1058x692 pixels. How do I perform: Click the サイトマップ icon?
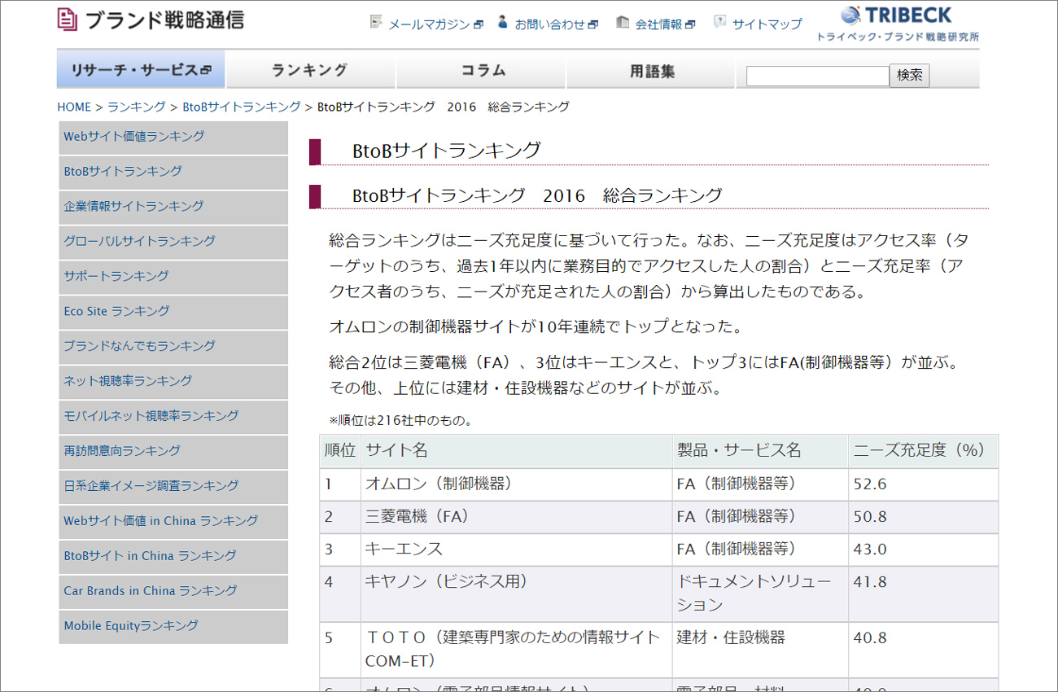pyautogui.click(x=719, y=22)
